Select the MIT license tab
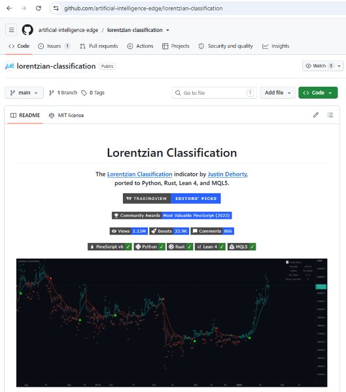 66,115
